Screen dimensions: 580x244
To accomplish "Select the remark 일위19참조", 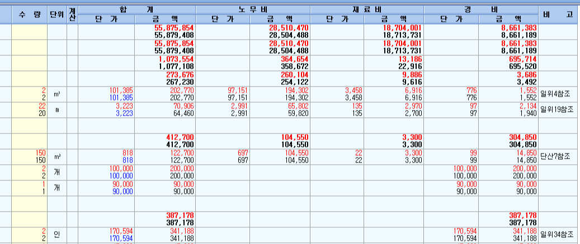I will pos(559,109).
